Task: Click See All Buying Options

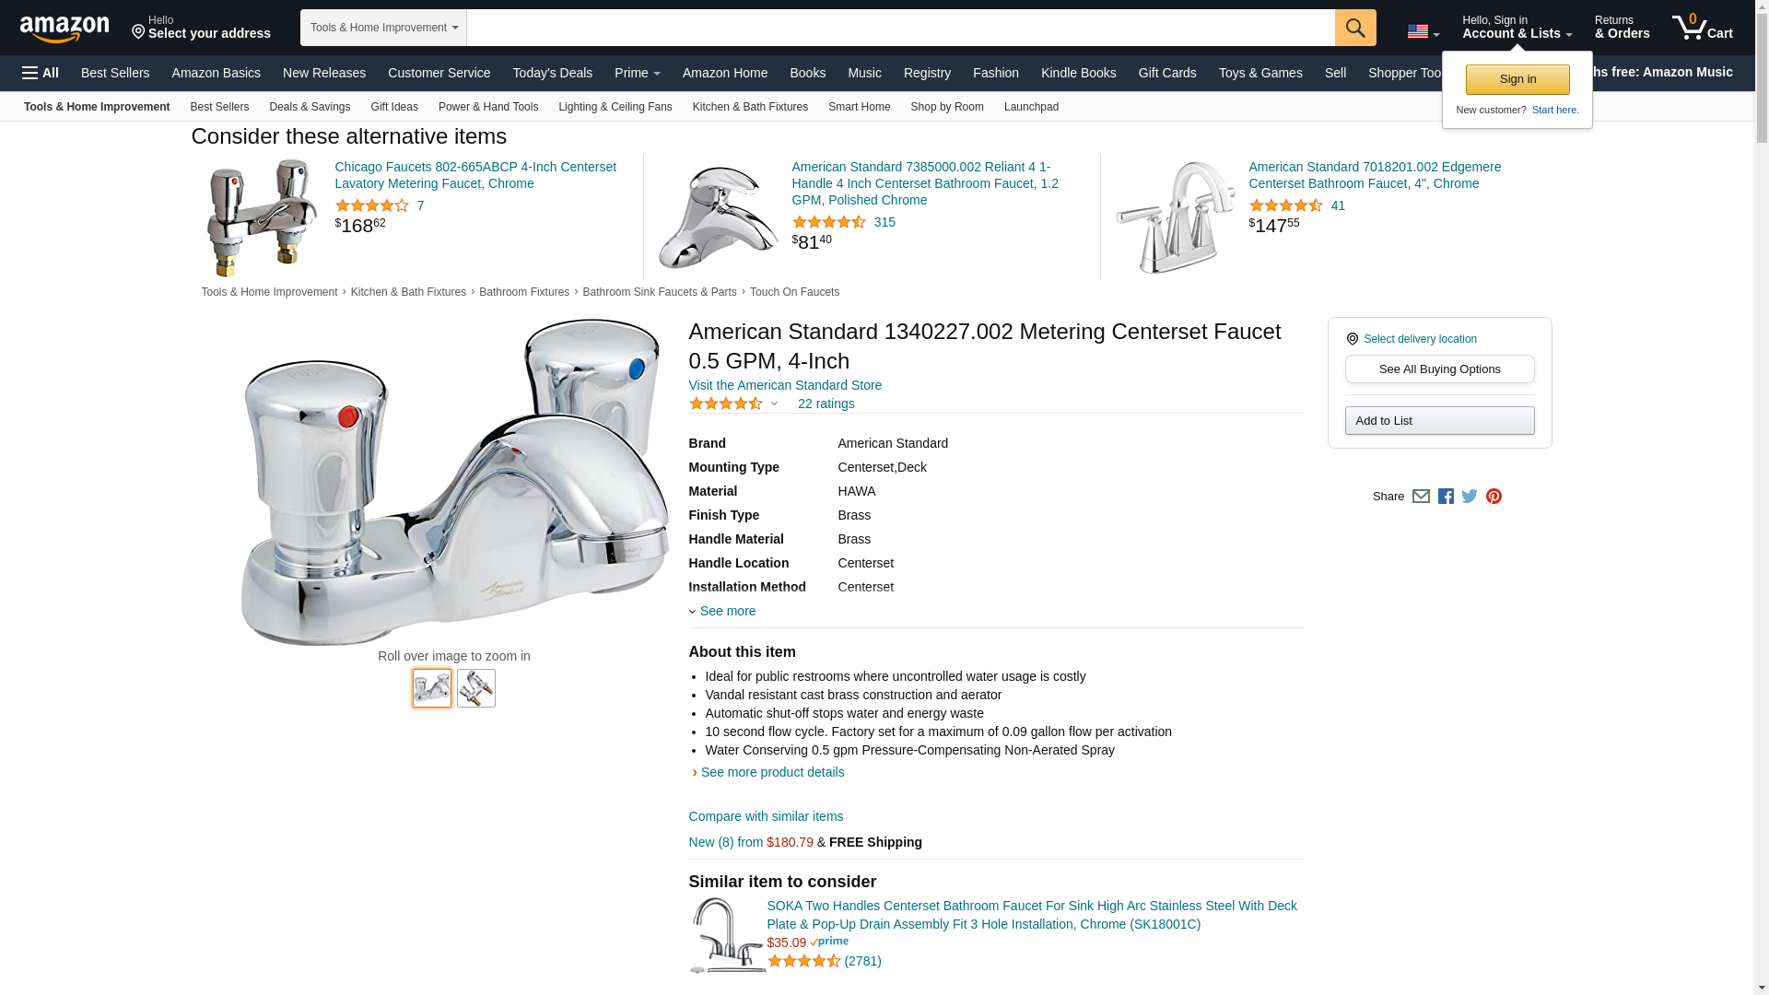Action: 1439,369
